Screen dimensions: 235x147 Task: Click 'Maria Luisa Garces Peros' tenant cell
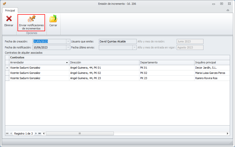pos(212,73)
